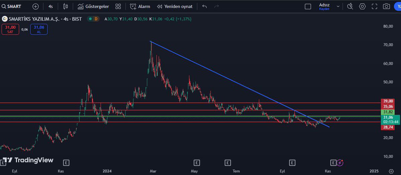Click the 10,00 price scale label
Screen dimensions: 401x175
(x=388, y=156)
